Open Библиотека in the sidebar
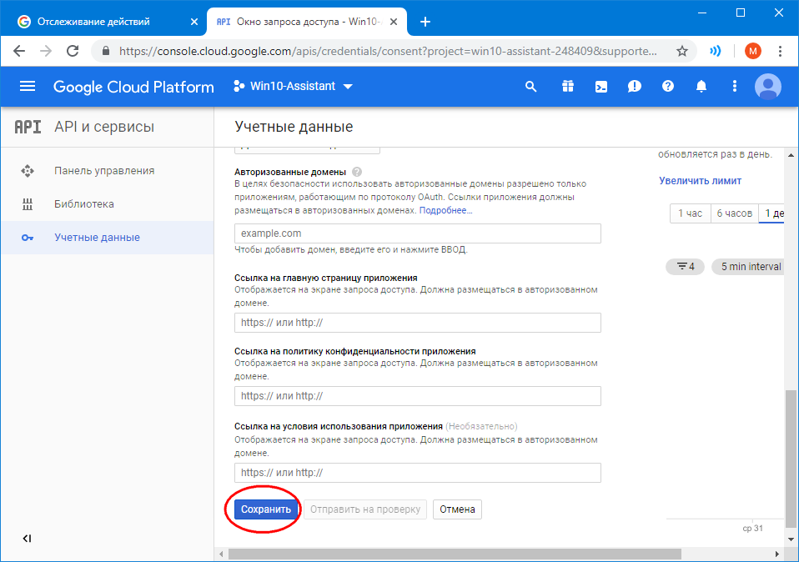The image size is (799, 562). pyautogui.click(x=84, y=204)
